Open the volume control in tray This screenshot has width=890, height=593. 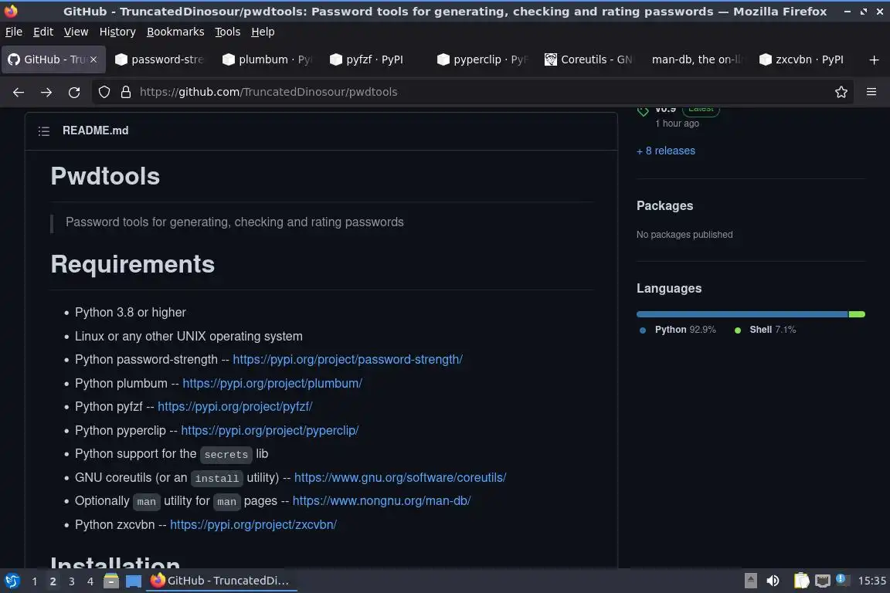point(773,581)
